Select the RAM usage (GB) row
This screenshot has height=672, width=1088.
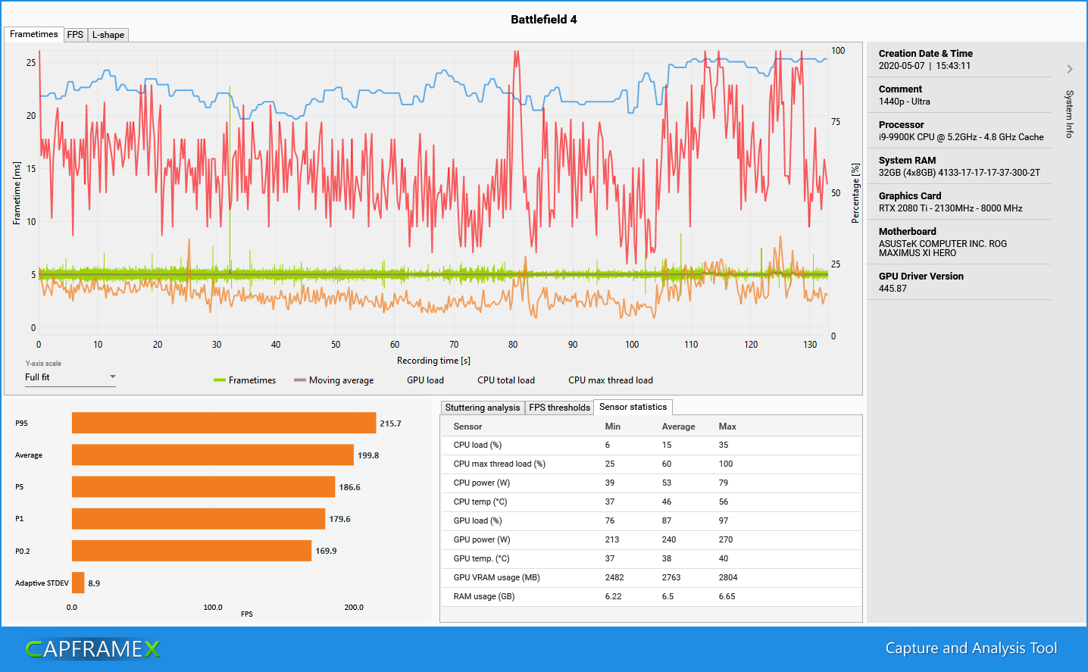(x=651, y=596)
